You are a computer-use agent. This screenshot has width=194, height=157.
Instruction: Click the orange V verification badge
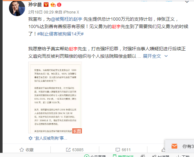click(x=46, y=5)
